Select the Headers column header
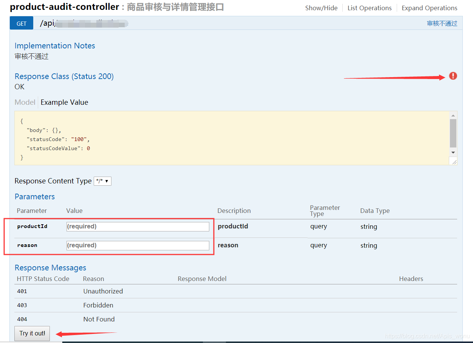Screen dimensions: 473x343 411,279
